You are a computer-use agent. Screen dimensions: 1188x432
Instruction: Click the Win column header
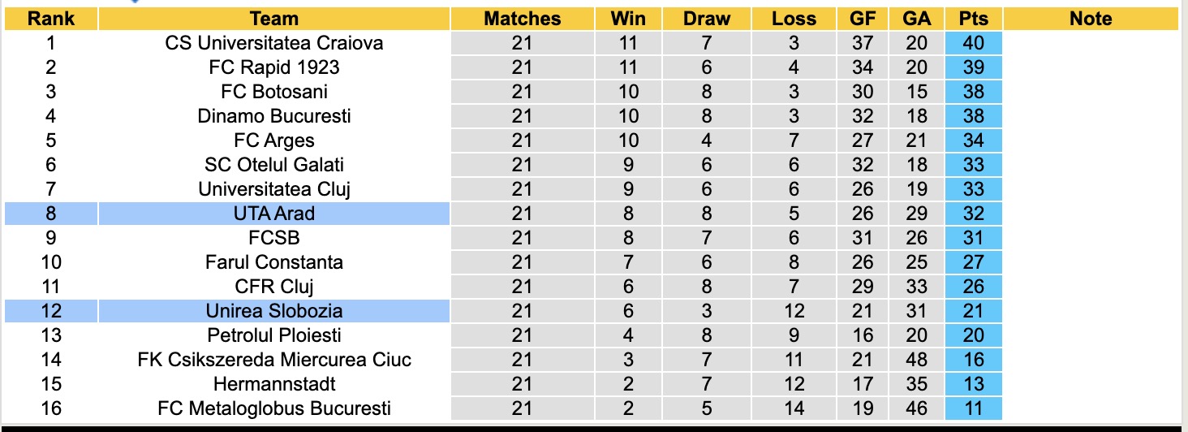(x=628, y=19)
